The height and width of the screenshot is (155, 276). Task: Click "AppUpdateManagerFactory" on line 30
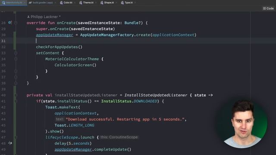107,35
